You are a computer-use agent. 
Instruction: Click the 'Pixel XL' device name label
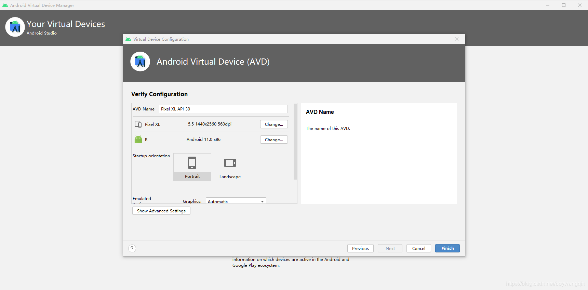point(152,124)
